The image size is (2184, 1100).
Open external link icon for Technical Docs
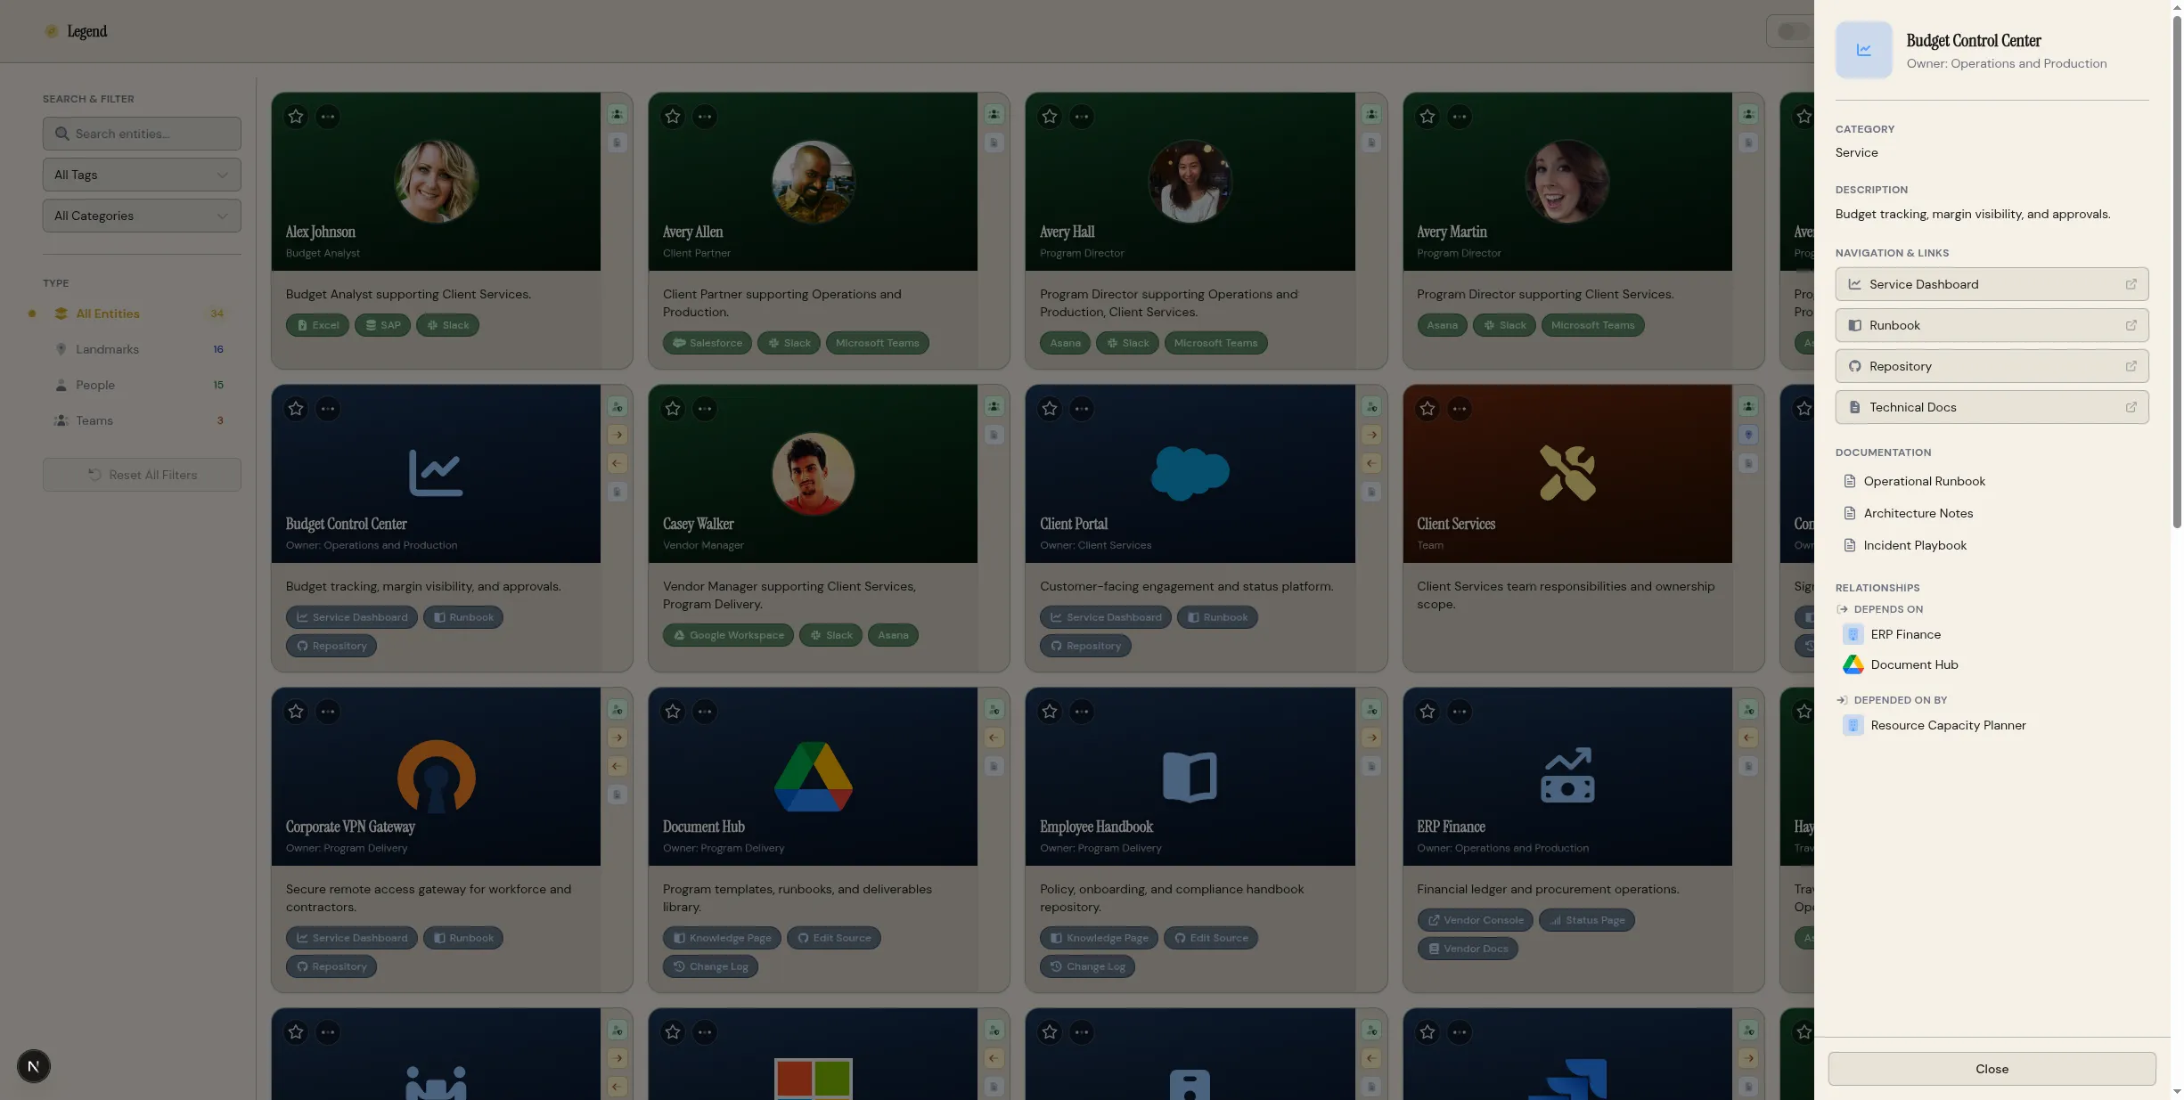click(2131, 407)
